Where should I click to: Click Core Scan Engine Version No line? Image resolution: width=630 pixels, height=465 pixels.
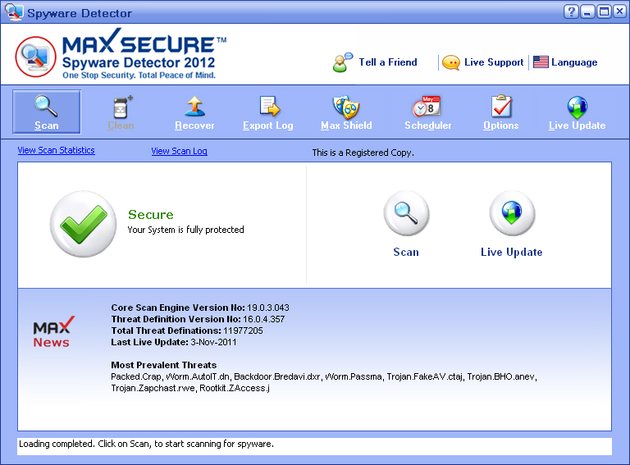(200, 308)
